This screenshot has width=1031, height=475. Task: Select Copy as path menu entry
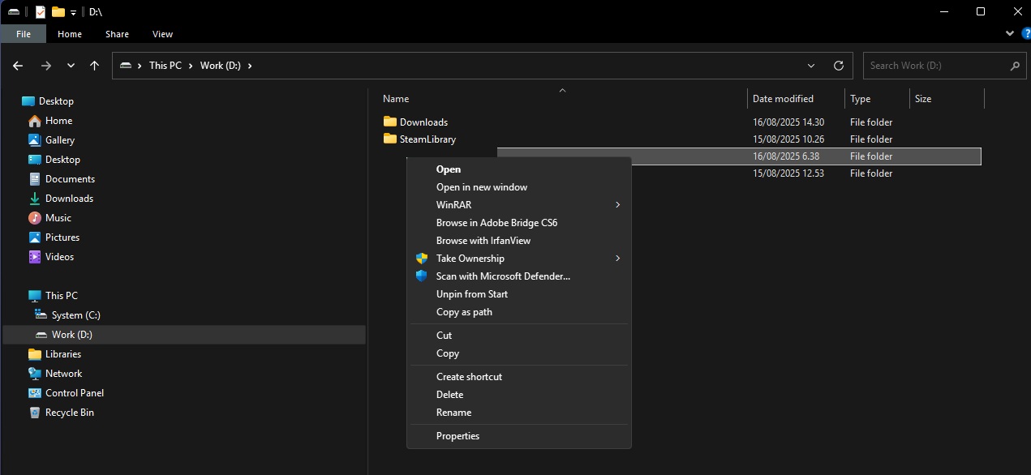pos(464,312)
